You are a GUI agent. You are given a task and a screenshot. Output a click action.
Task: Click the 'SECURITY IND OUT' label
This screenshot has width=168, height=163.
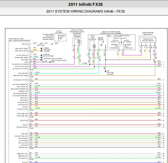pyautogui.click(x=21, y=136)
